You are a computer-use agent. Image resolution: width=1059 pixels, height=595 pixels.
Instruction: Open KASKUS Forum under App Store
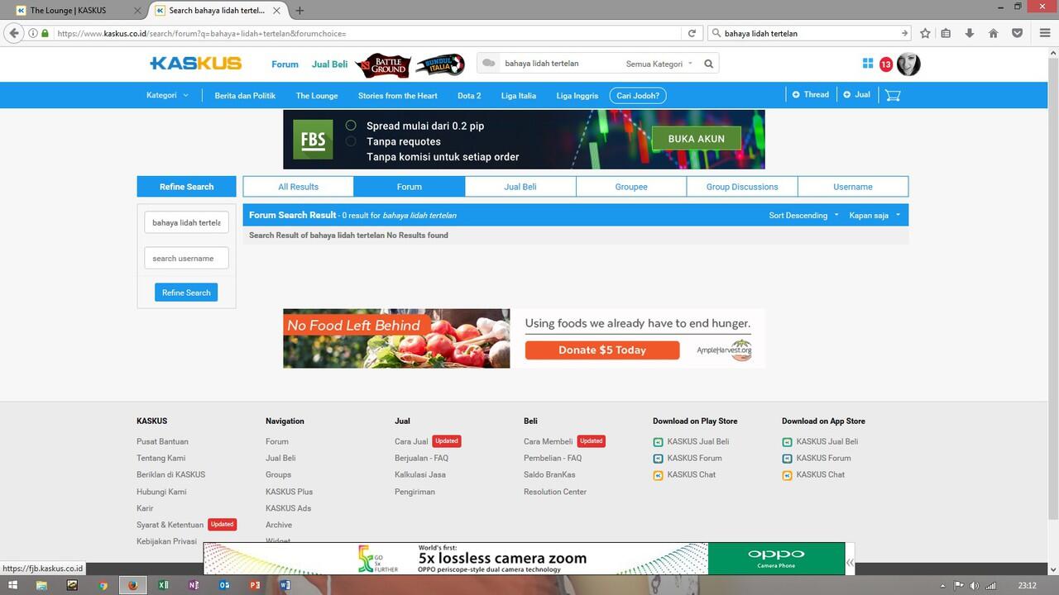click(x=823, y=459)
